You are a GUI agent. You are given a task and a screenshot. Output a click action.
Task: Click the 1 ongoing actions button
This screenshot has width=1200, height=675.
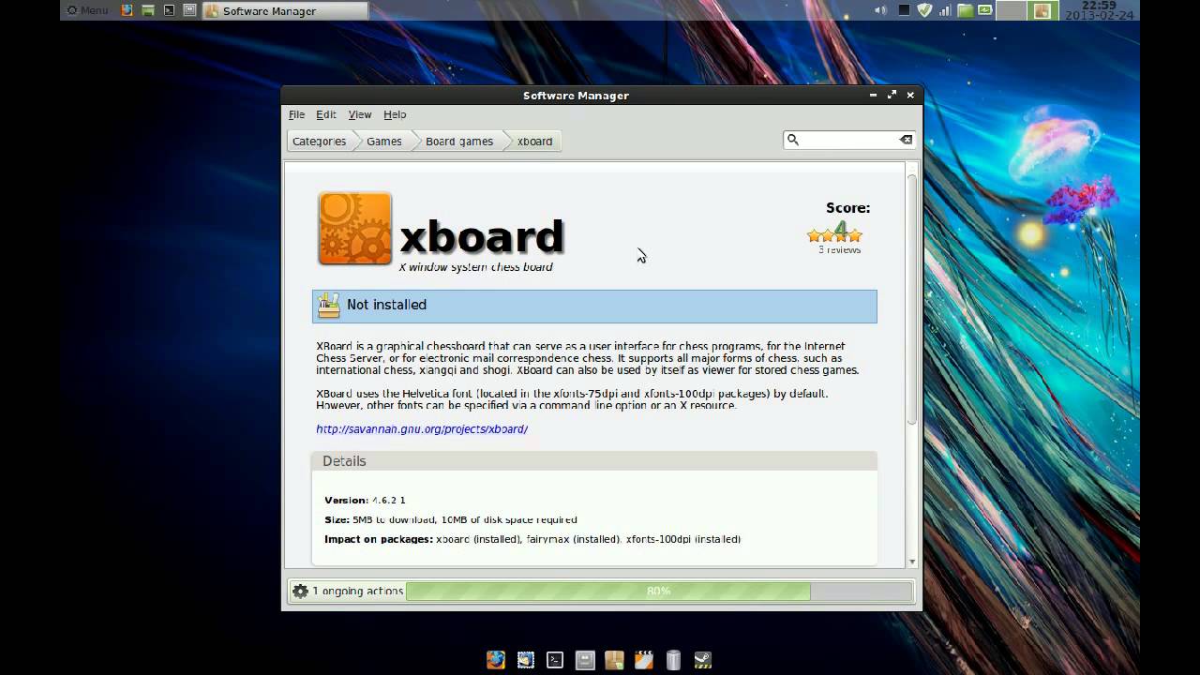tap(347, 592)
